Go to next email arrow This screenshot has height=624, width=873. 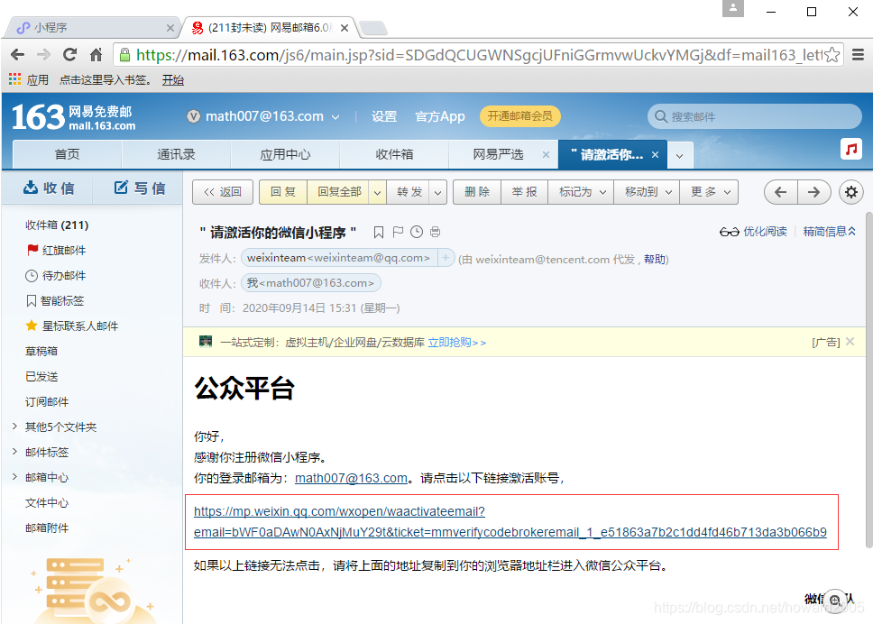[814, 192]
